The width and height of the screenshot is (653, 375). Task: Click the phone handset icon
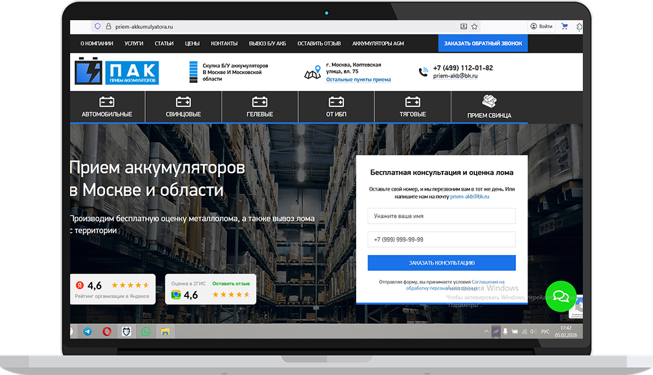click(x=423, y=72)
